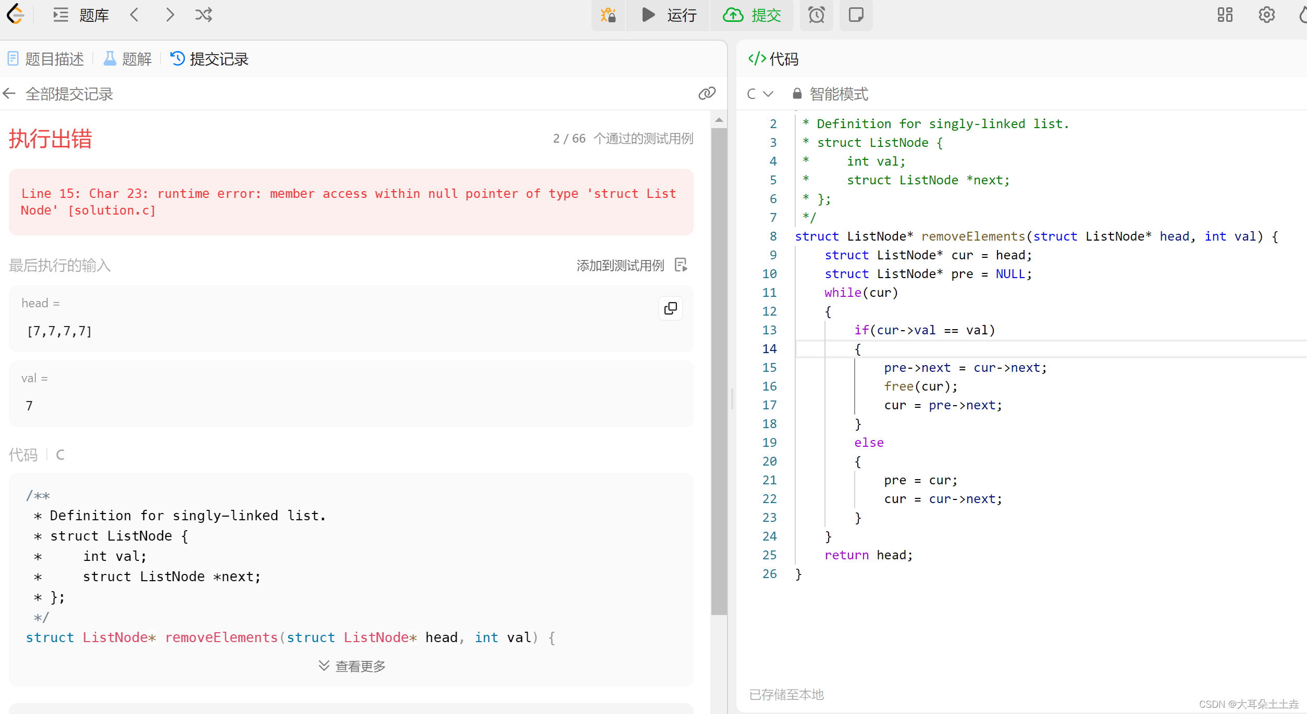Open the 题库 problem list
Viewport: 1307px width, 714px height.
coord(81,15)
